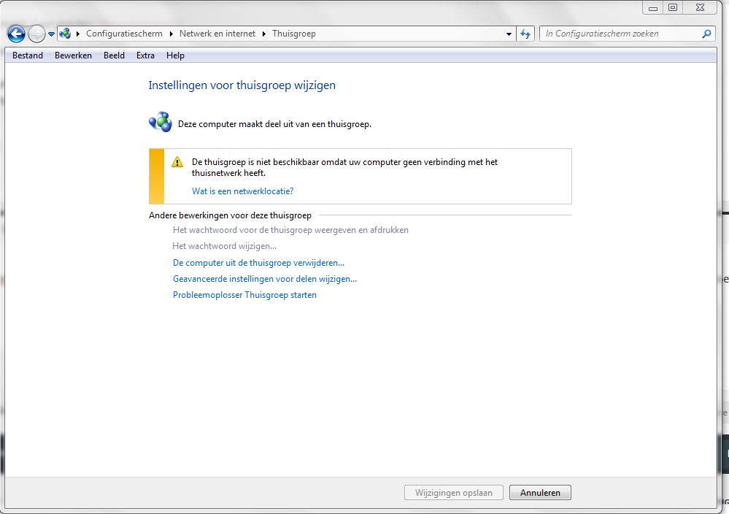Open 'Wat is een netwerklocatie?' help link

point(243,191)
